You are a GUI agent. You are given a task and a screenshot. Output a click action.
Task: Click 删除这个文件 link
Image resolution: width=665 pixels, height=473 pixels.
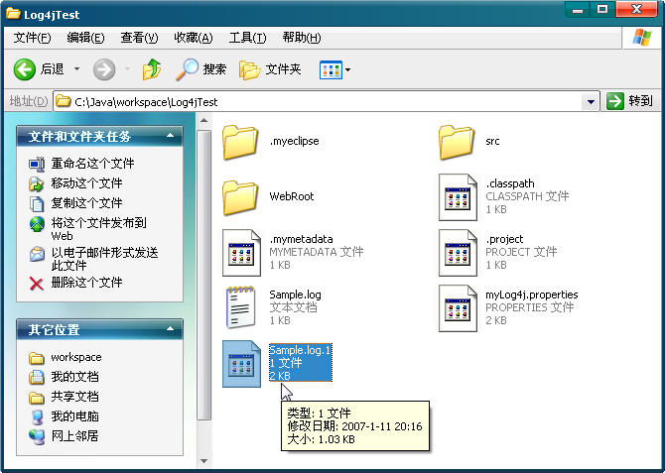(x=86, y=283)
